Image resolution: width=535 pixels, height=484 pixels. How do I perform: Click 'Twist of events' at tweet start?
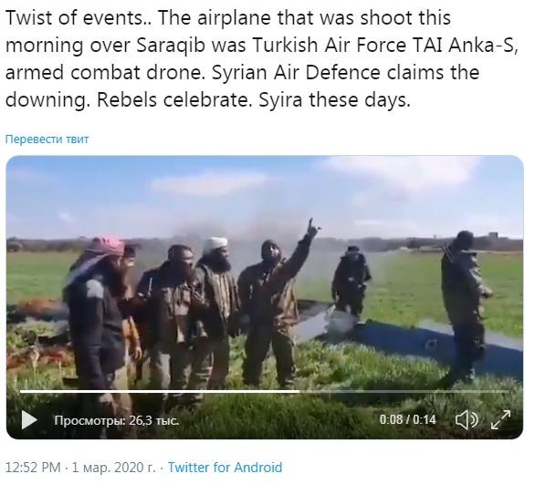coord(74,17)
